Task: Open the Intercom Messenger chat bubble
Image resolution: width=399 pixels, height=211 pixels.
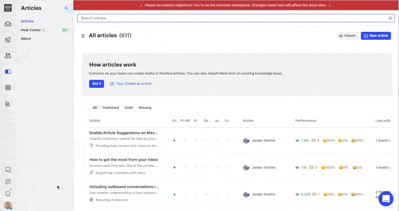Action: pos(386,199)
